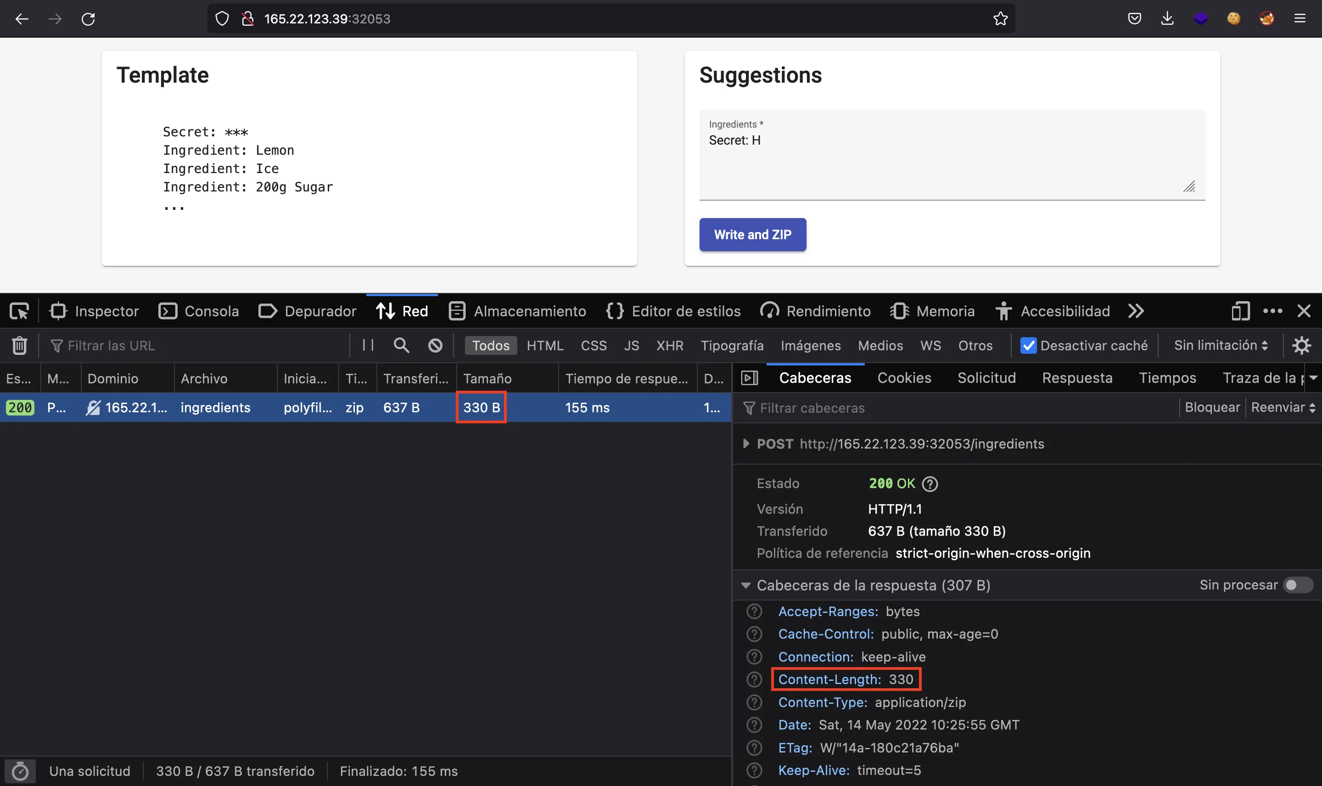Open the request blocking panel
This screenshot has width=1322, height=786.
click(x=435, y=345)
